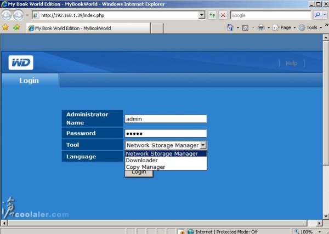The width and height of the screenshot is (329, 234).
Task: Choose Copy Manager from Tool list
Action: (166, 167)
